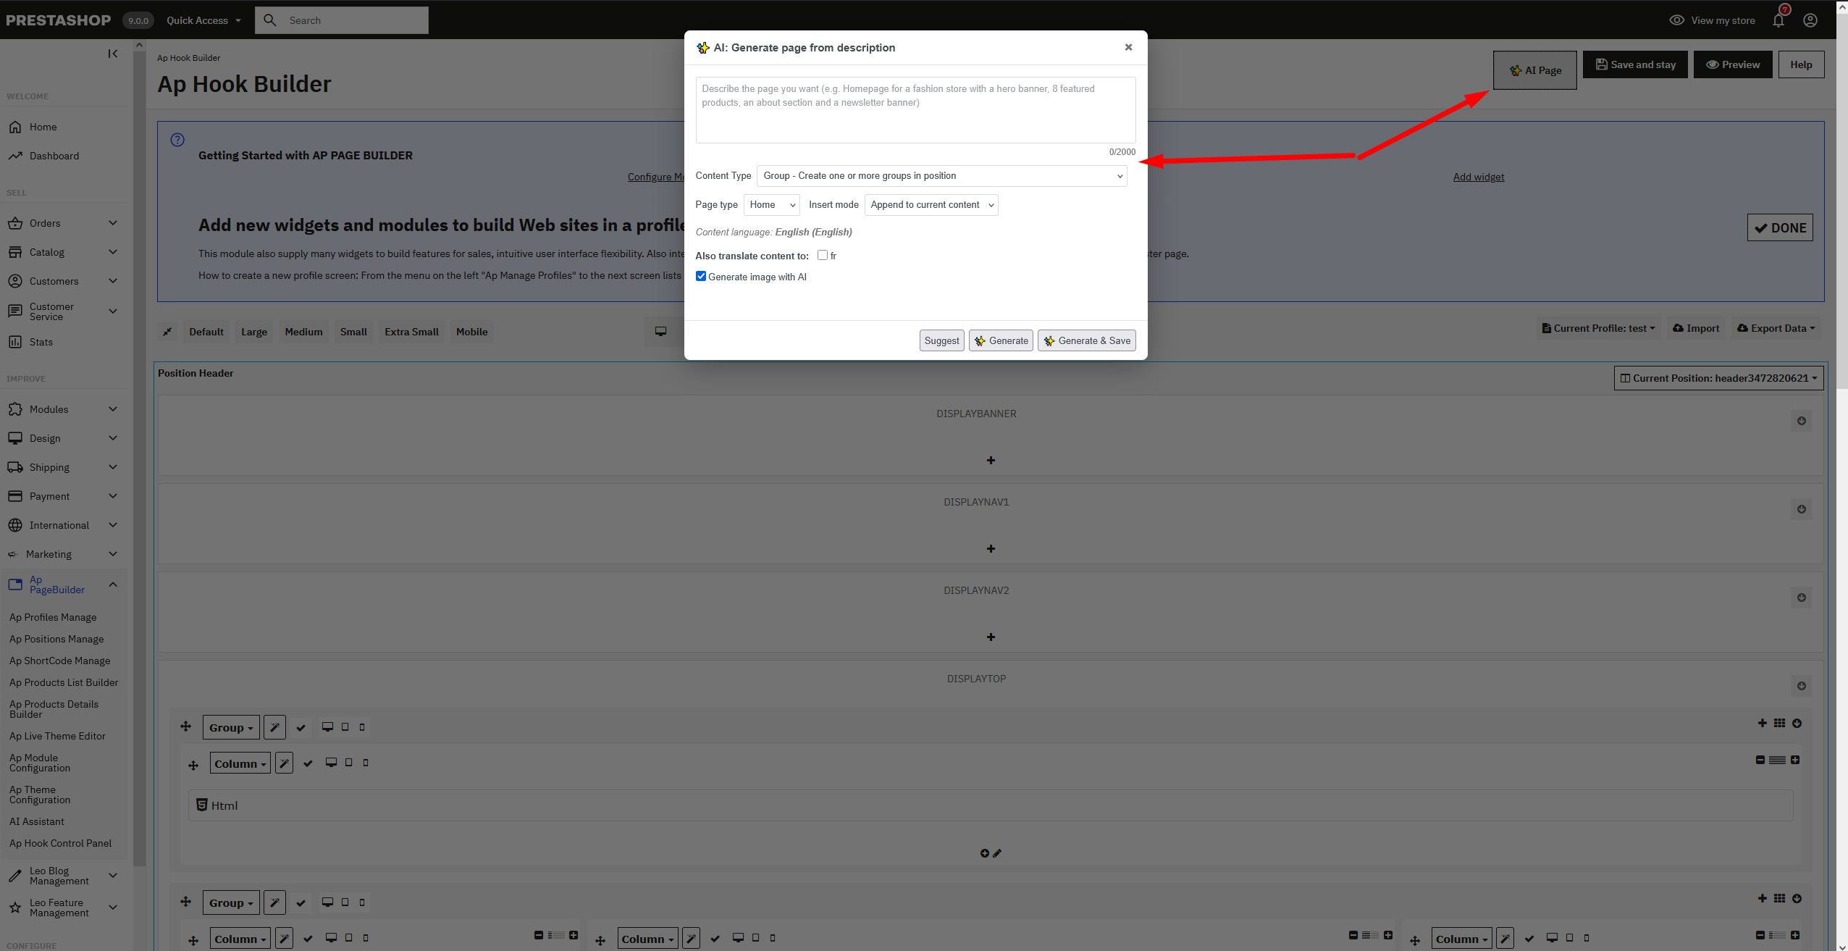The image size is (1848, 951).
Task: Open Ap Live Theme Editor
Action: click(57, 736)
